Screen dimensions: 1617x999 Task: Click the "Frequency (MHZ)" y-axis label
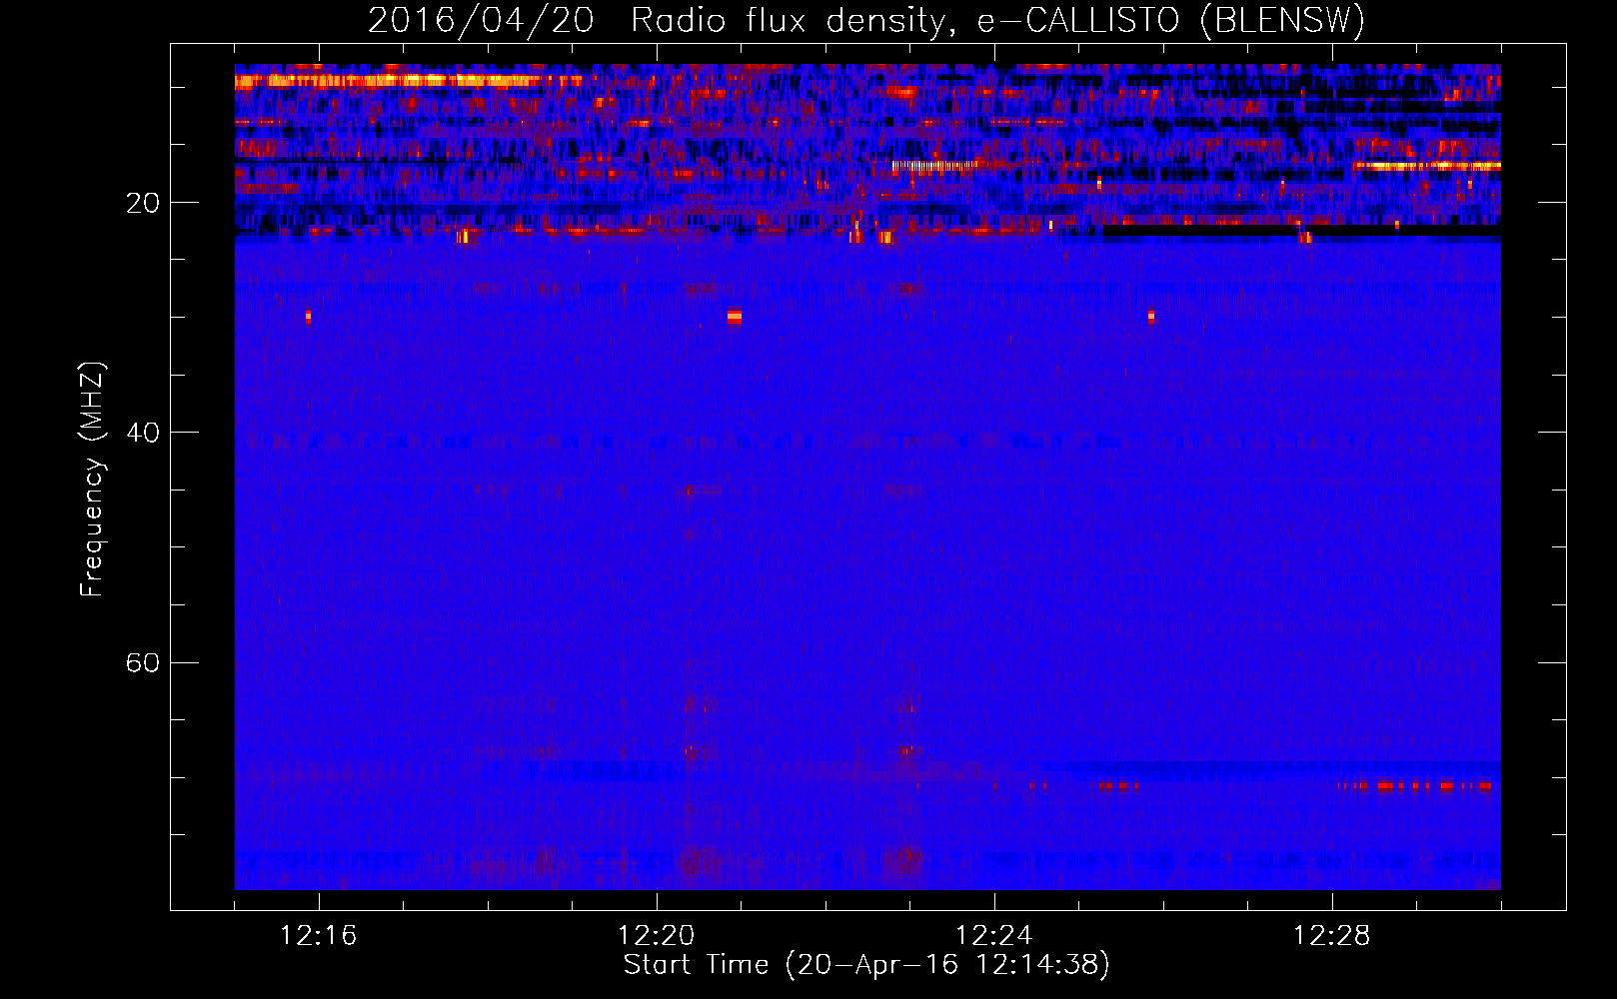click(93, 479)
